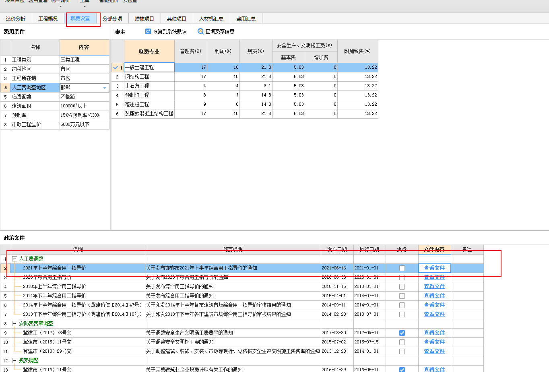Uncheck the 执行 checkbox for 冀建工（2017）78号文

[402, 333]
